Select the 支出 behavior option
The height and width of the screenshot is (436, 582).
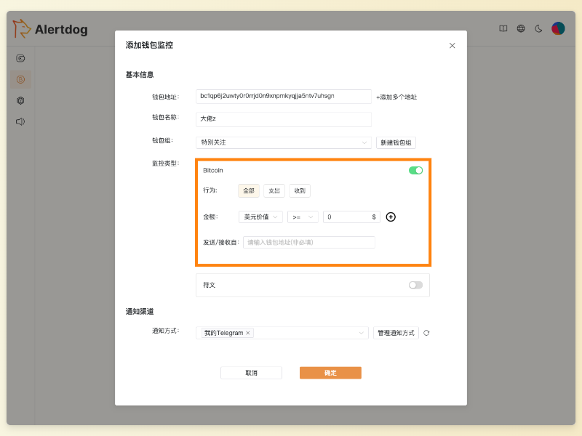tap(274, 190)
